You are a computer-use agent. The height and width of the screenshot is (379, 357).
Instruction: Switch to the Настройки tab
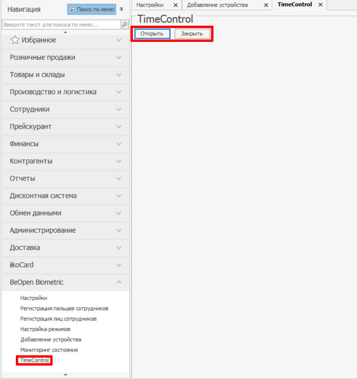[150, 5]
